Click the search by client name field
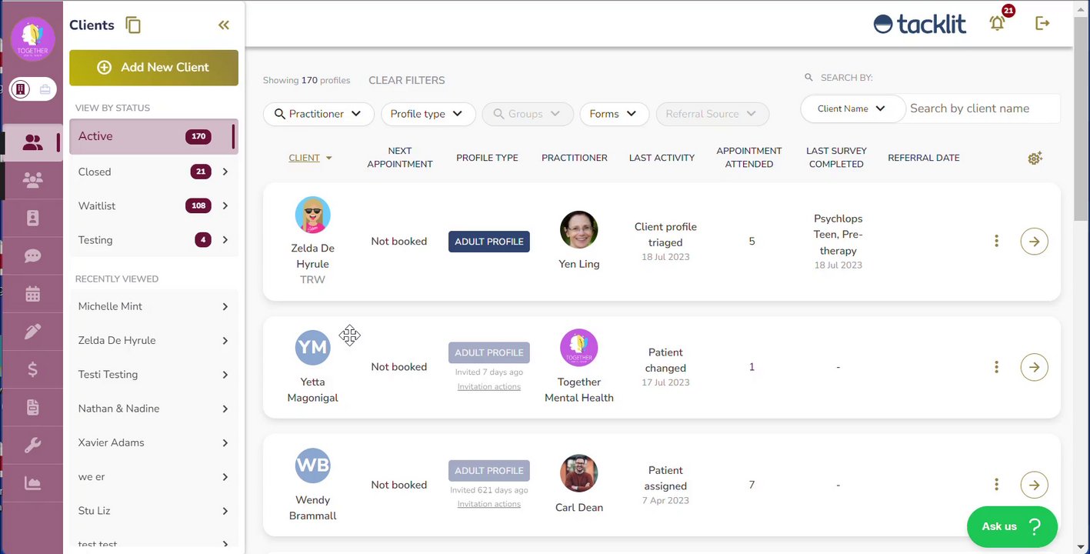The height and width of the screenshot is (554, 1090). point(981,108)
